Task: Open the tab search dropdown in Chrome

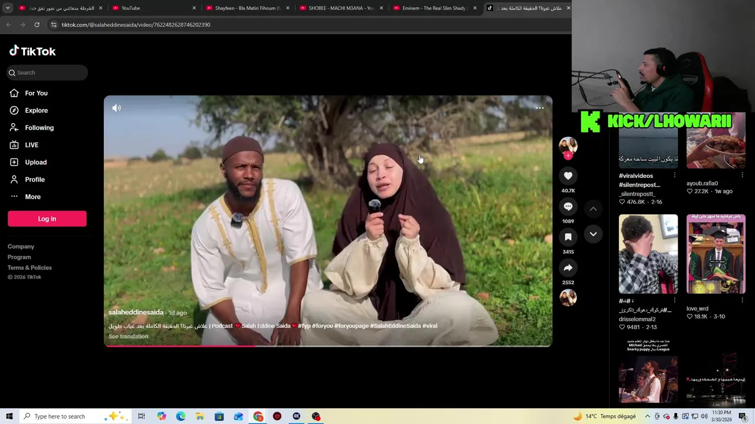Action: point(8,8)
